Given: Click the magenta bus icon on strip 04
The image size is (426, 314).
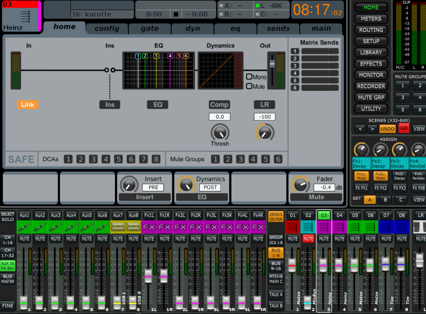Looking at the screenshot, I should click(339, 227).
